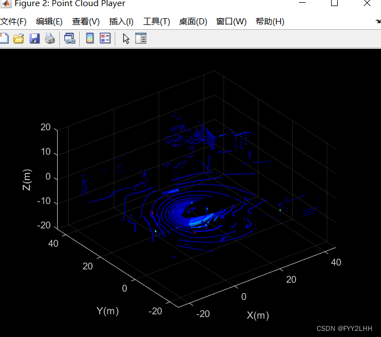Insert Legend using the toolbar icon
Image resolution: width=381 pixels, height=337 pixels.
tap(105, 38)
